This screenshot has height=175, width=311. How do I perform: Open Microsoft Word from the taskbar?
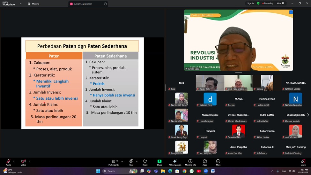point(213,171)
